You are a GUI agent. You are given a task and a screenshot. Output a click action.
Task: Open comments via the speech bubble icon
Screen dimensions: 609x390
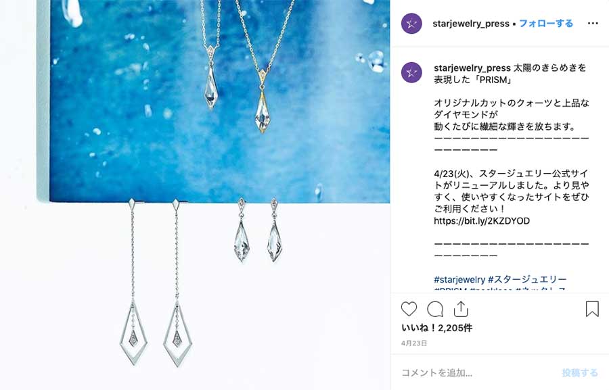click(x=435, y=310)
